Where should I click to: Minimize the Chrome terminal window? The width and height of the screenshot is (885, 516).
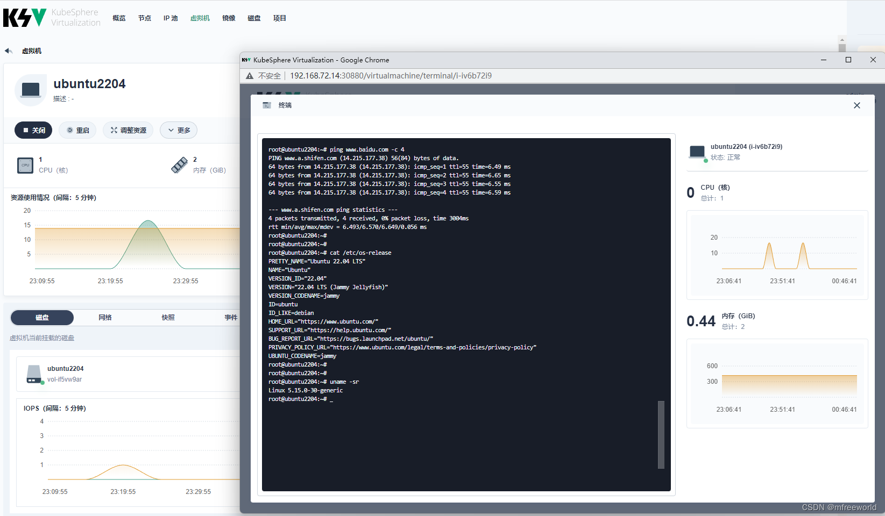[824, 60]
